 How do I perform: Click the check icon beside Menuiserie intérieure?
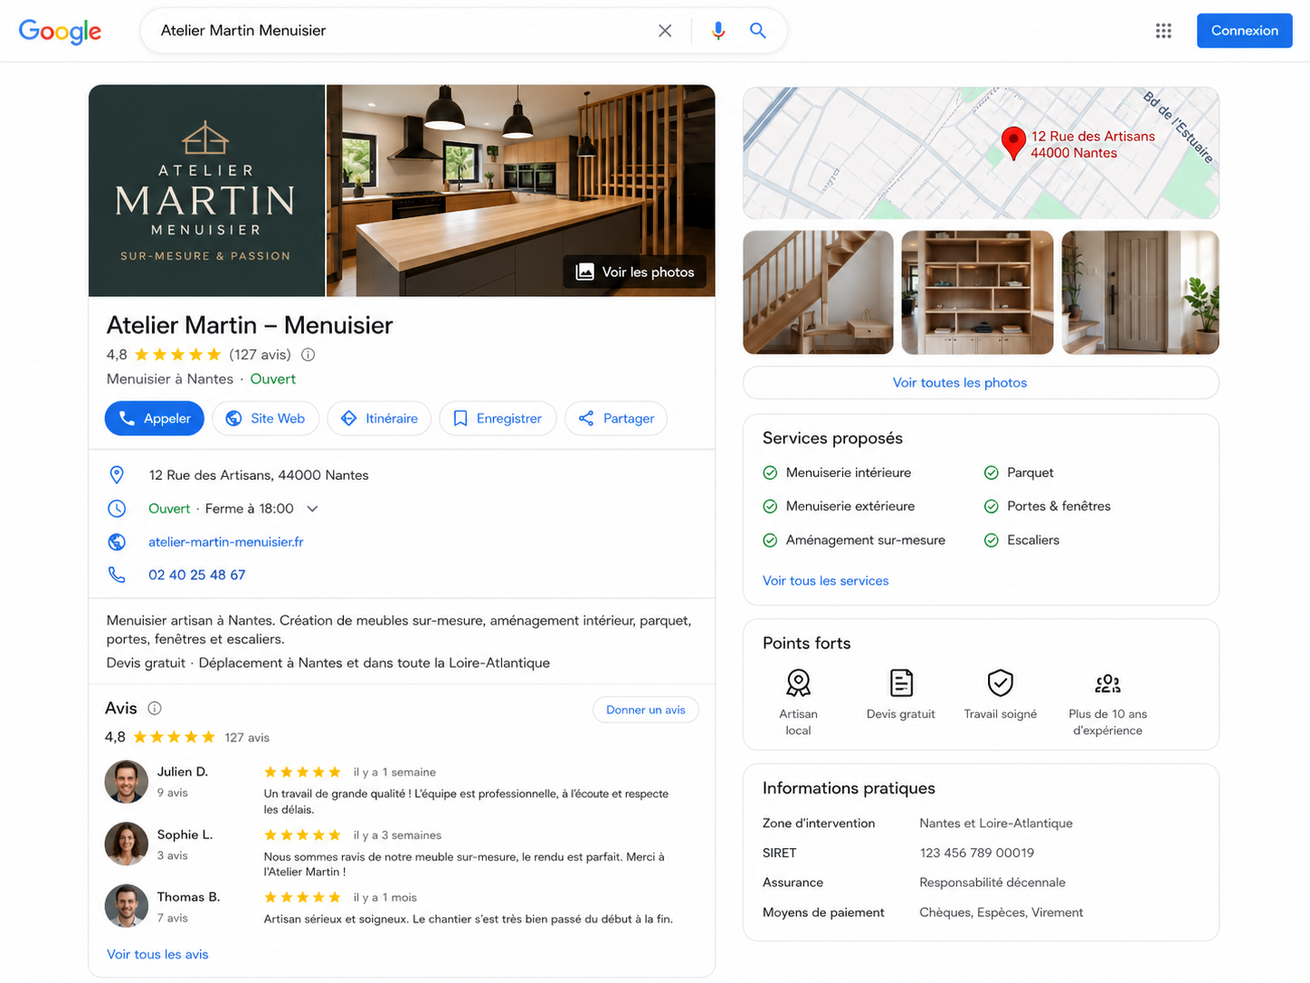tap(770, 472)
